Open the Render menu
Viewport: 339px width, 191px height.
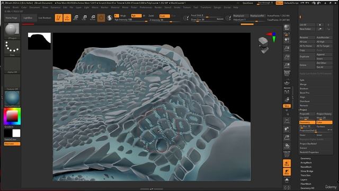(158, 7)
